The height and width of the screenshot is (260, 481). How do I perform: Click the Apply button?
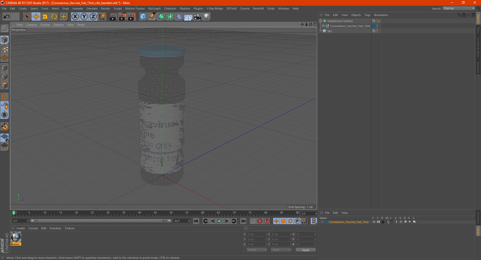[306, 250]
